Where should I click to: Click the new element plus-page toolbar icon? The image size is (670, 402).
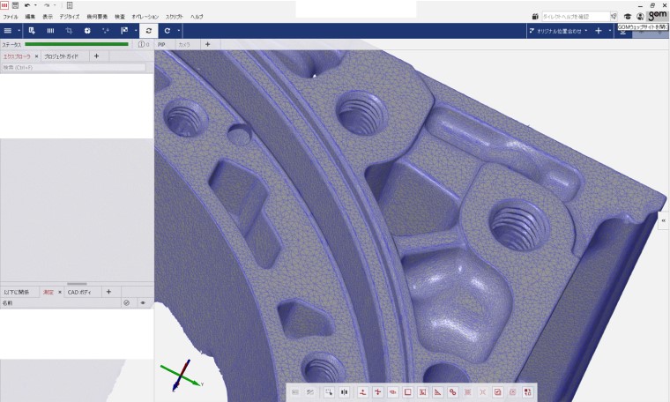click(32, 31)
